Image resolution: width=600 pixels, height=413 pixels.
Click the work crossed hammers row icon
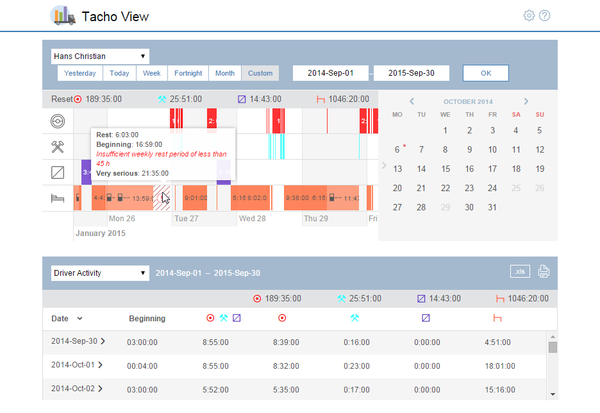coord(58,147)
